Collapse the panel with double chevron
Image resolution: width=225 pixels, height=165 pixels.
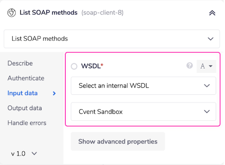tap(212, 13)
